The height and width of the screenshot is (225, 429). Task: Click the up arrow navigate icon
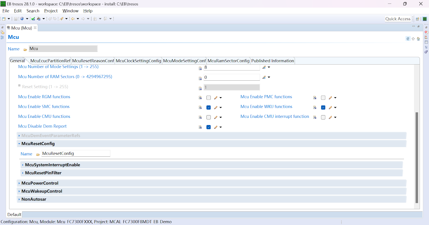tap(413, 39)
